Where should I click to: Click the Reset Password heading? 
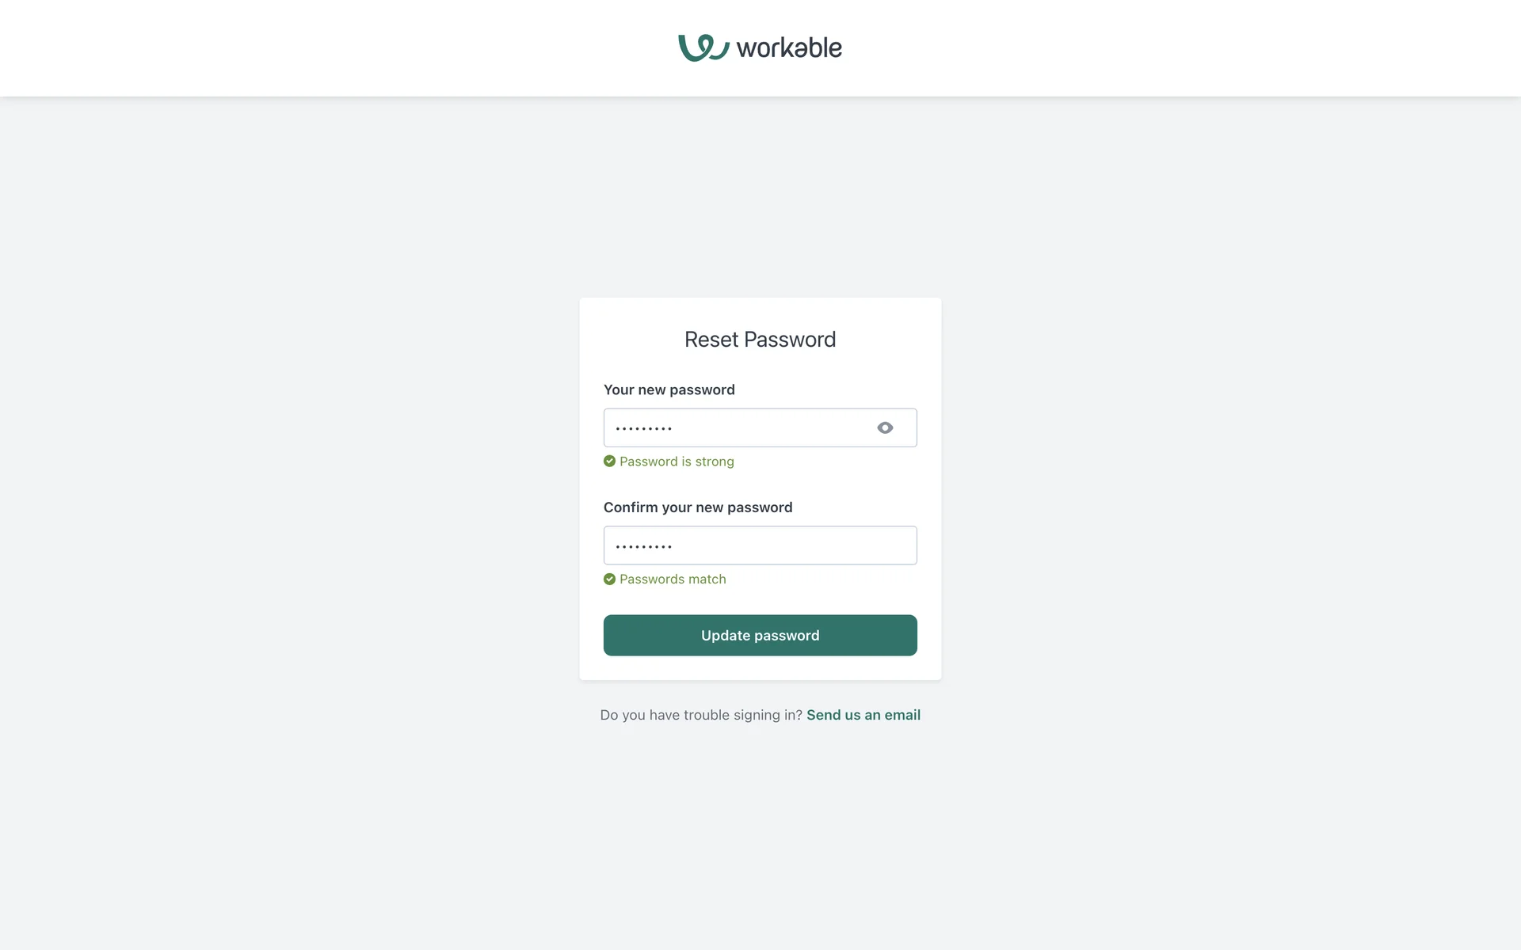pyautogui.click(x=760, y=339)
